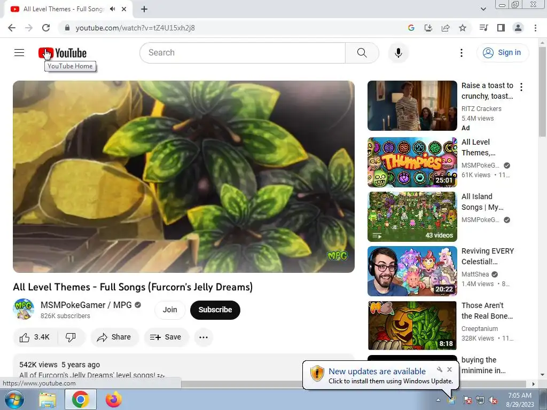The height and width of the screenshot is (410, 547).
Task: Go forward in browser history
Action: pyautogui.click(x=29, y=28)
